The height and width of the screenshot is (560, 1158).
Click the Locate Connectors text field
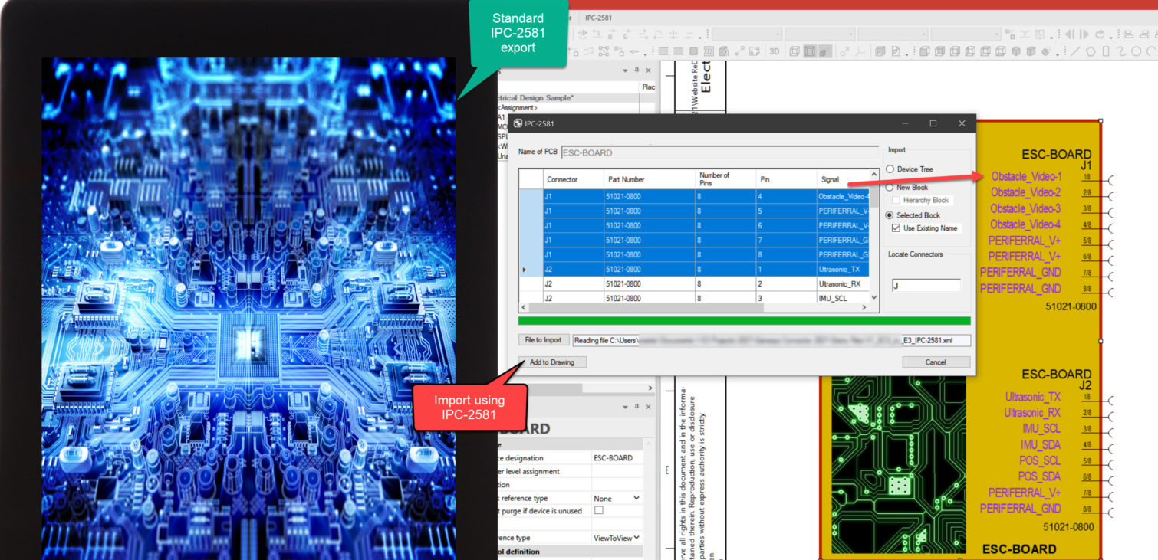(x=926, y=286)
